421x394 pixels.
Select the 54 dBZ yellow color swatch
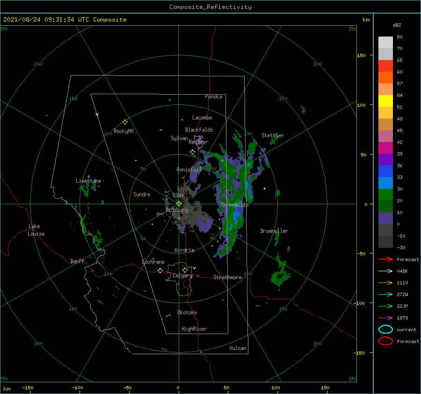[x=385, y=101]
